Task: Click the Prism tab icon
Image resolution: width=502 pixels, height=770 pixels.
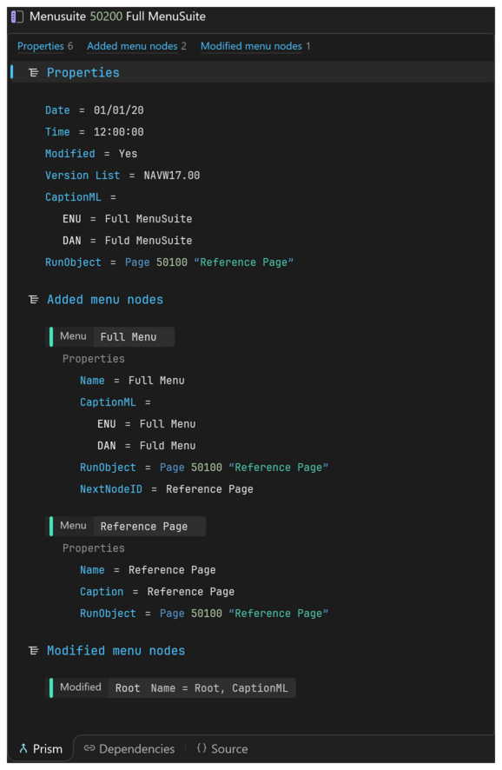Action: (23, 749)
